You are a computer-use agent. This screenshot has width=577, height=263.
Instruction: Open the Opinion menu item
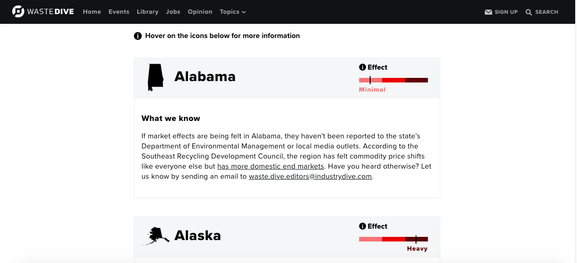pyautogui.click(x=200, y=12)
